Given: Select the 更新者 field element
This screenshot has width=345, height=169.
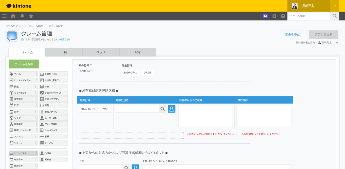Looking at the screenshot, I should [x=54, y=159].
